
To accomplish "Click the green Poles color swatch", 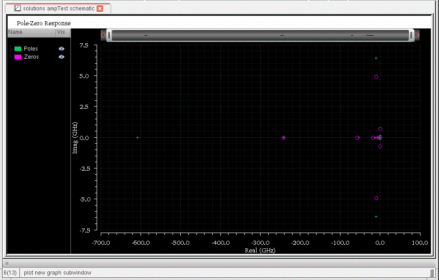I will coord(18,49).
